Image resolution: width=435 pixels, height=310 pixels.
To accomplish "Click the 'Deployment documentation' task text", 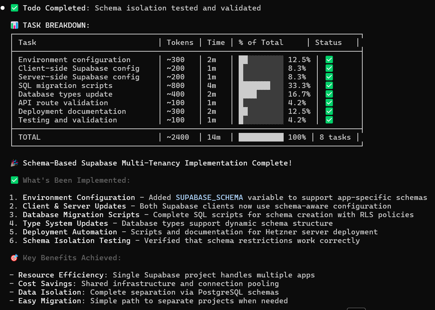I will pyautogui.click(x=72, y=111).
